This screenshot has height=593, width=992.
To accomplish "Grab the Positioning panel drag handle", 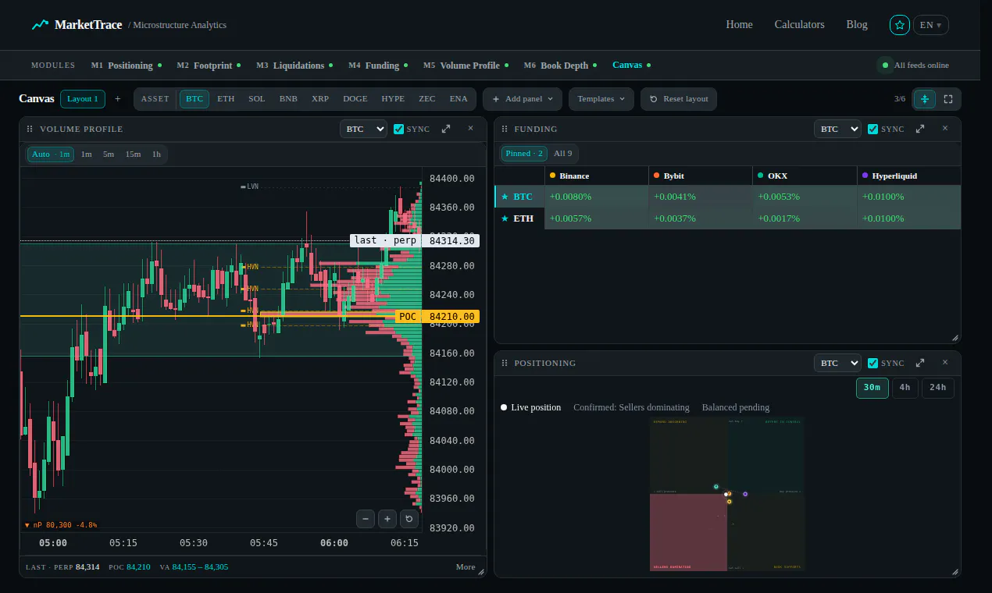I will (x=505, y=363).
